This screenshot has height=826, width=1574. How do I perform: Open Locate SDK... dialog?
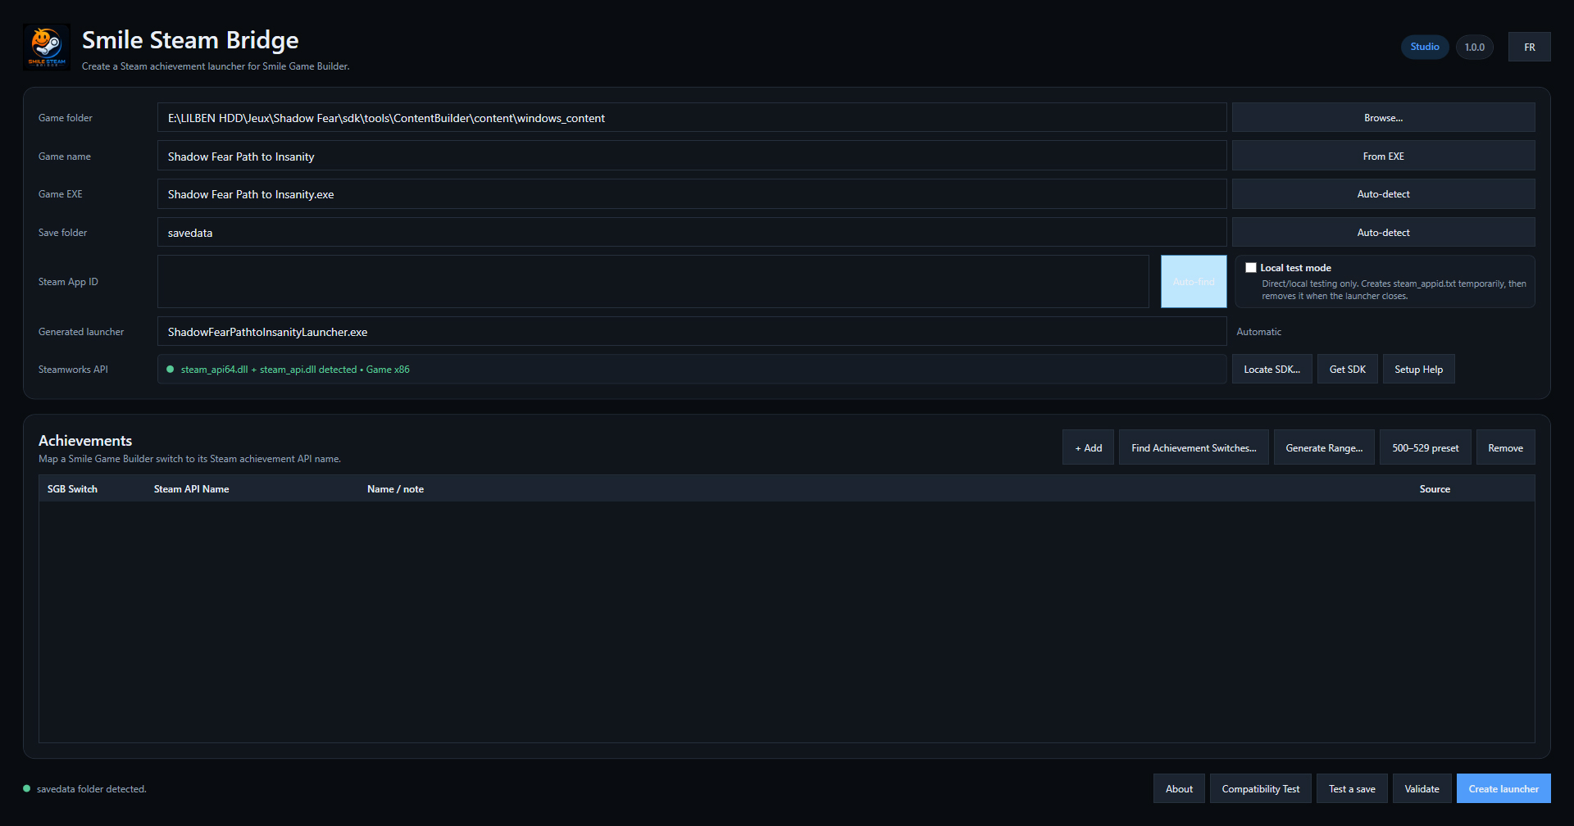1272,370
